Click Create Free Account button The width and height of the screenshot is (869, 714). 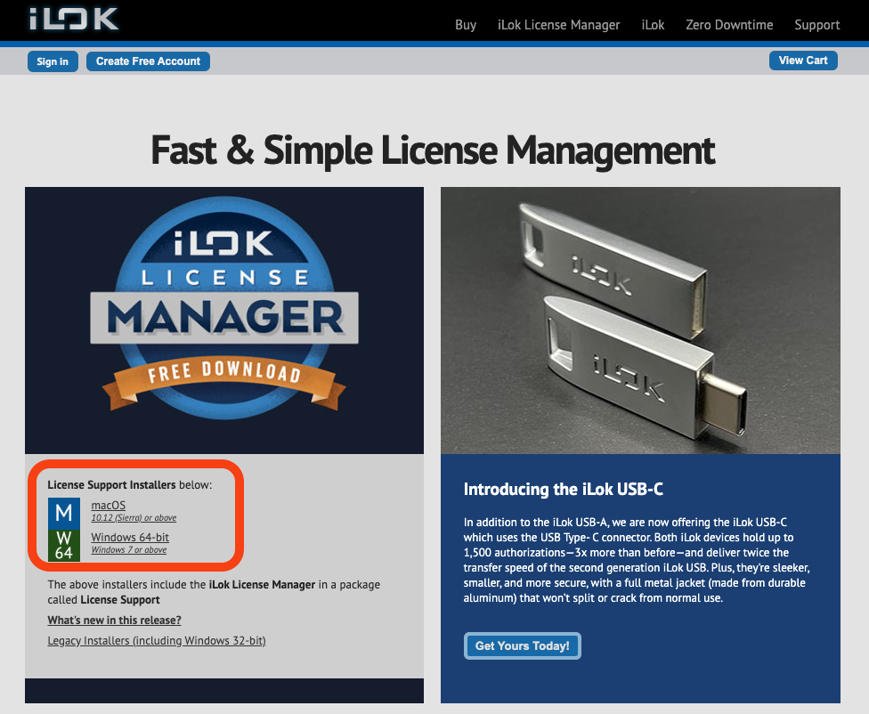pyautogui.click(x=148, y=61)
